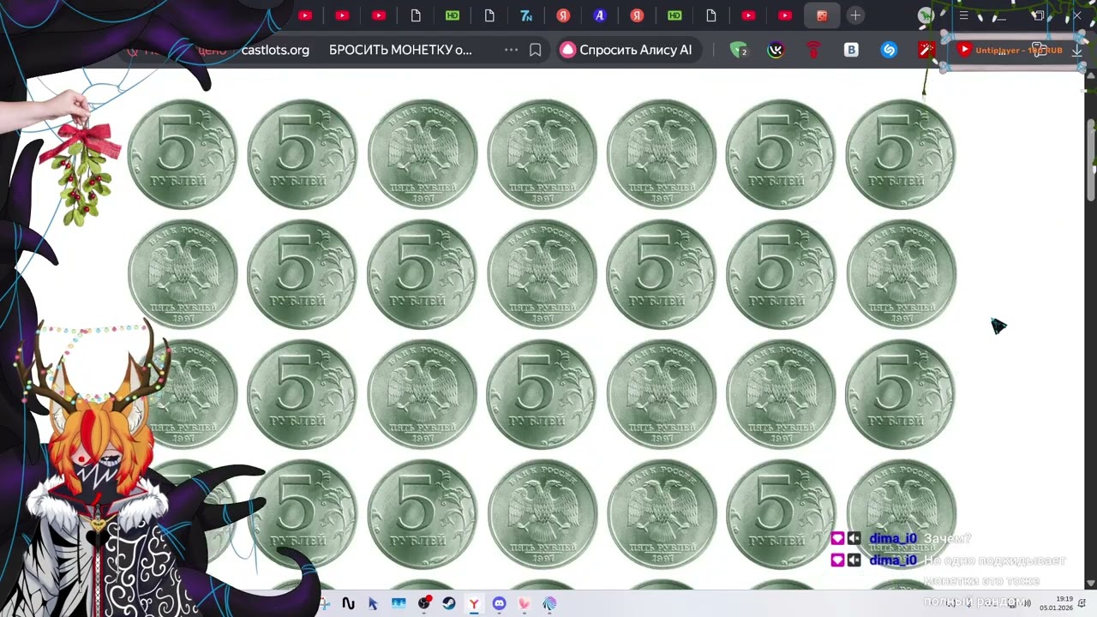Bookmark this page with the bookmark icon

click(x=536, y=50)
